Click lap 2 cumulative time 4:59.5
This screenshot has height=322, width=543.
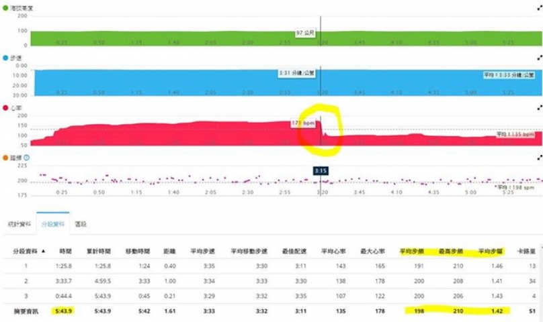(103, 281)
